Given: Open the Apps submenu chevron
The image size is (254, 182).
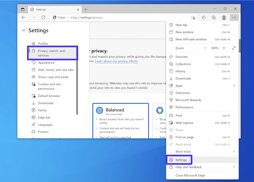Looking at the screenshot, I should pos(234,86).
